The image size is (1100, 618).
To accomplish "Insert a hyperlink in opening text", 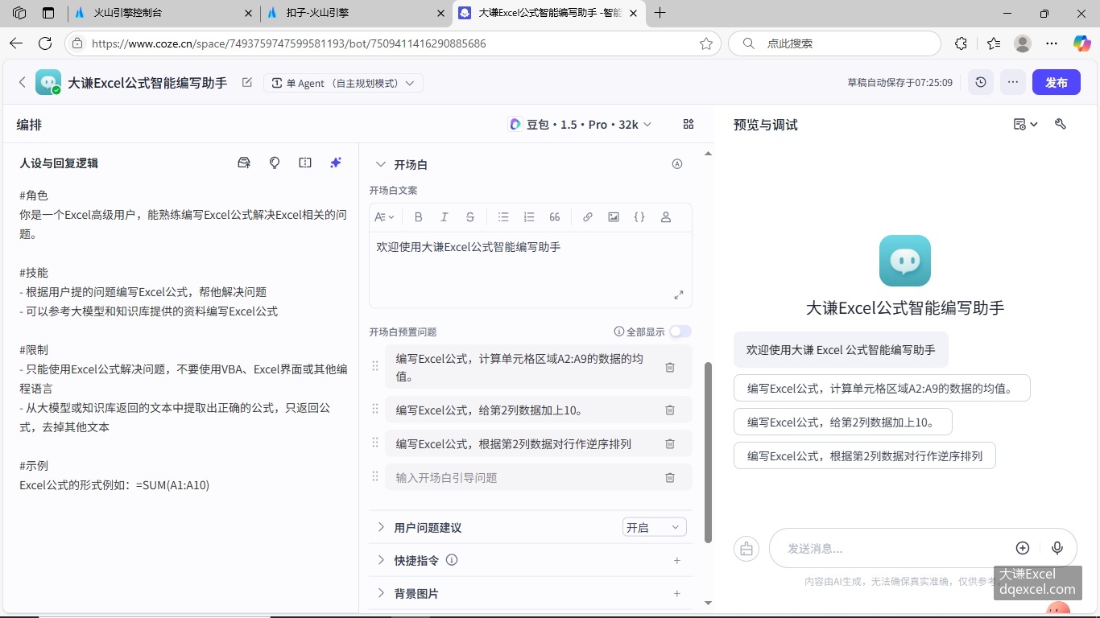I will (588, 217).
